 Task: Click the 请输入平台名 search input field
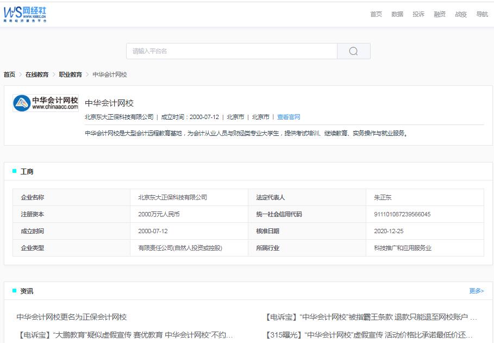coord(228,51)
